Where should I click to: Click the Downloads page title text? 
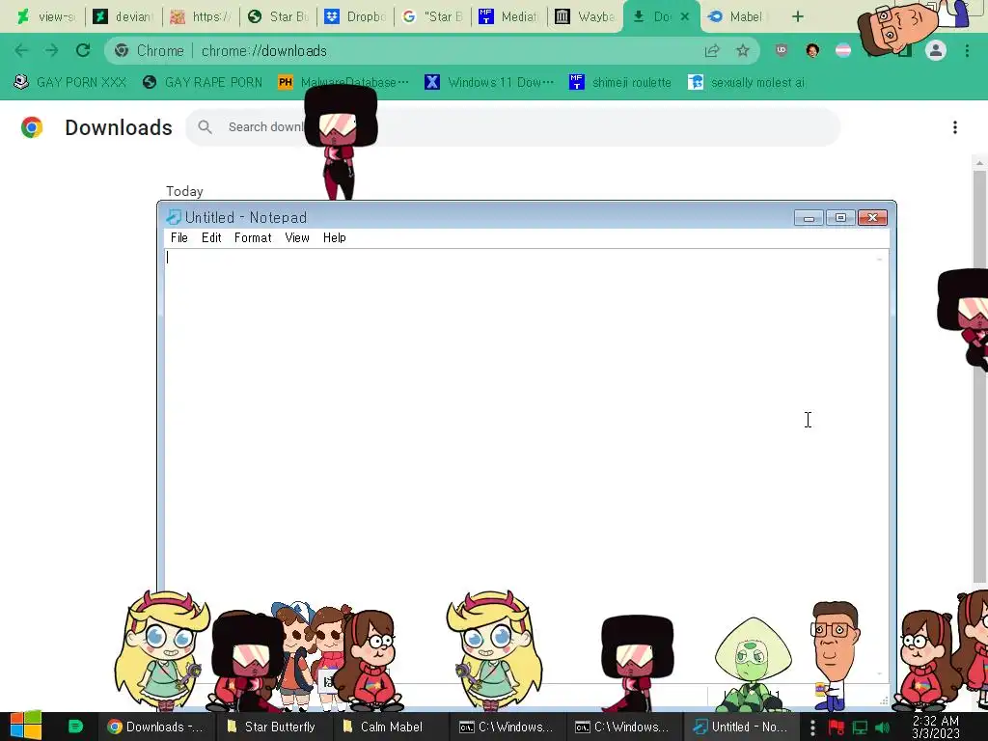pos(119,127)
